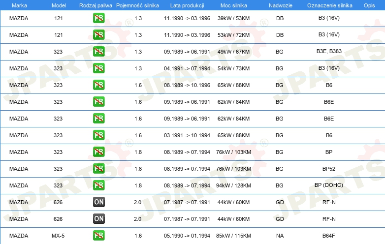Select the Nadwozie column header
Viewport: 385px width, 244px height.
(x=281, y=5)
